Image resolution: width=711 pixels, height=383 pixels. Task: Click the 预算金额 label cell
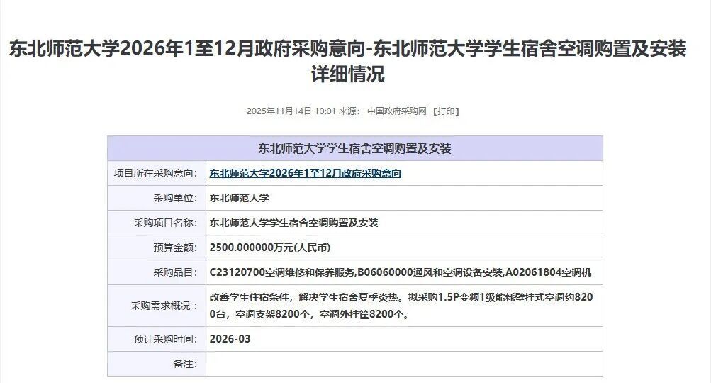[x=157, y=248]
